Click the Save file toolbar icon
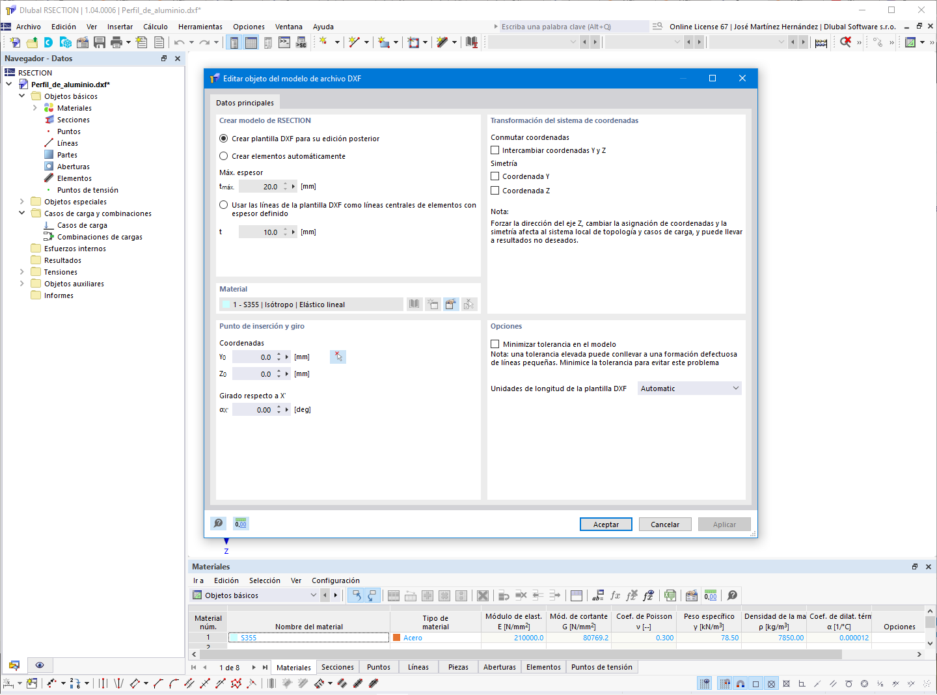937x695 pixels. point(100,42)
